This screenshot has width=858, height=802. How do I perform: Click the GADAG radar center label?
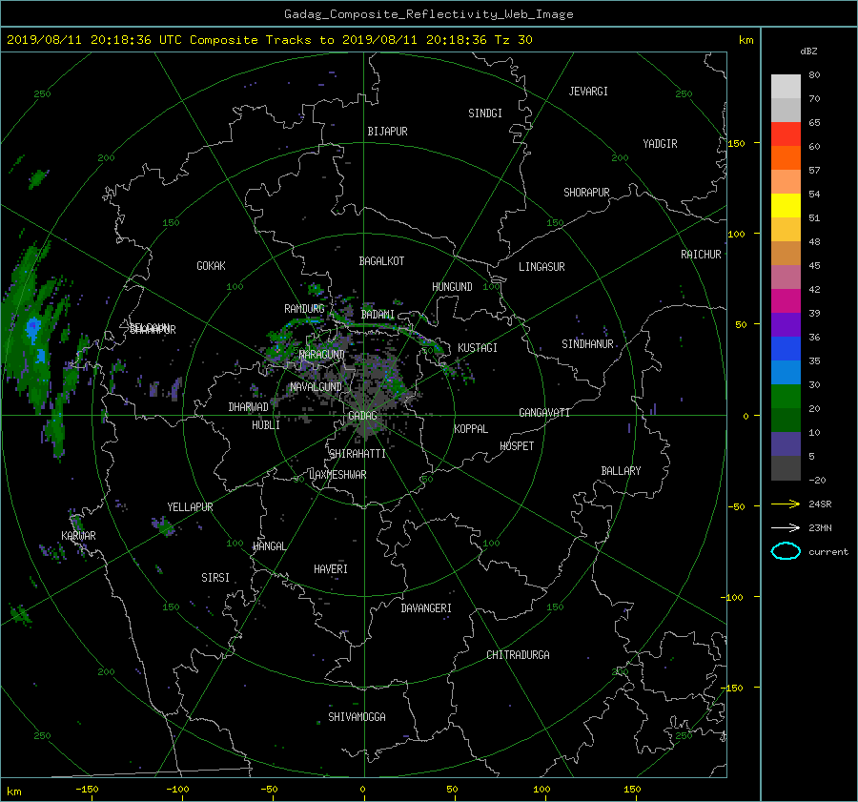[x=362, y=416]
